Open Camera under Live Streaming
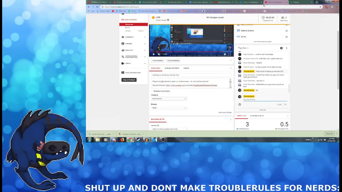The width and height of the screenshot is (342, 192). (x=128, y=31)
